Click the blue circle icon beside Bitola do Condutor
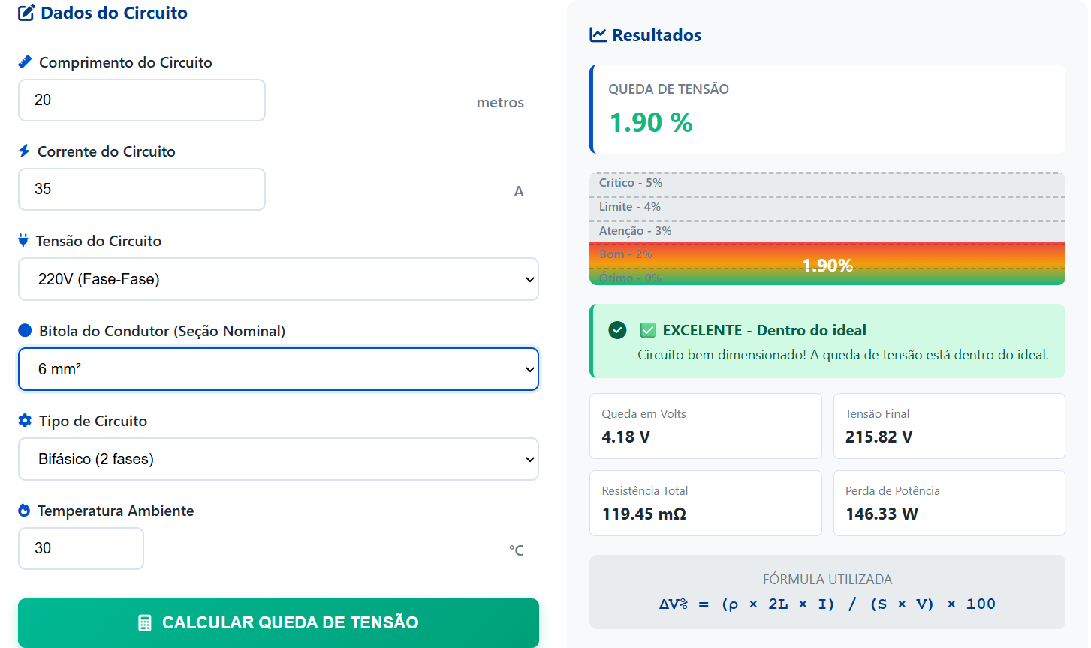Screen dimensions: 1091x648 pos(25,330)
